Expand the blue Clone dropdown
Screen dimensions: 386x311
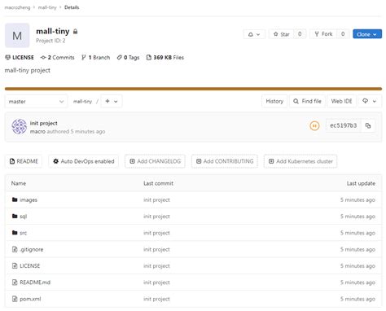click(x=367, y=34)
